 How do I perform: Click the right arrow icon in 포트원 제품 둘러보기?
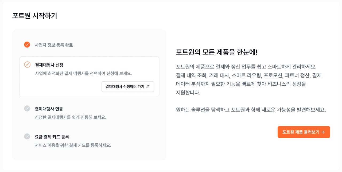[x=323, y=132]
